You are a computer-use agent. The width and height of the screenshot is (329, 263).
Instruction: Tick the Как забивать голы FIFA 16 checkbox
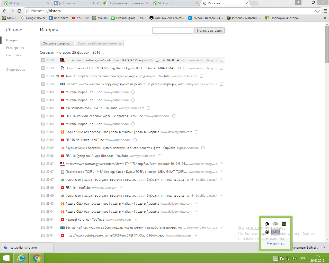tap(43, 108)
